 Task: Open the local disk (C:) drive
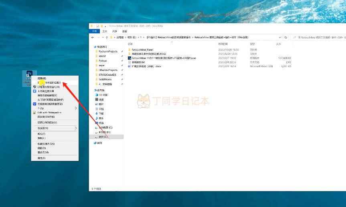click(105, 127)
